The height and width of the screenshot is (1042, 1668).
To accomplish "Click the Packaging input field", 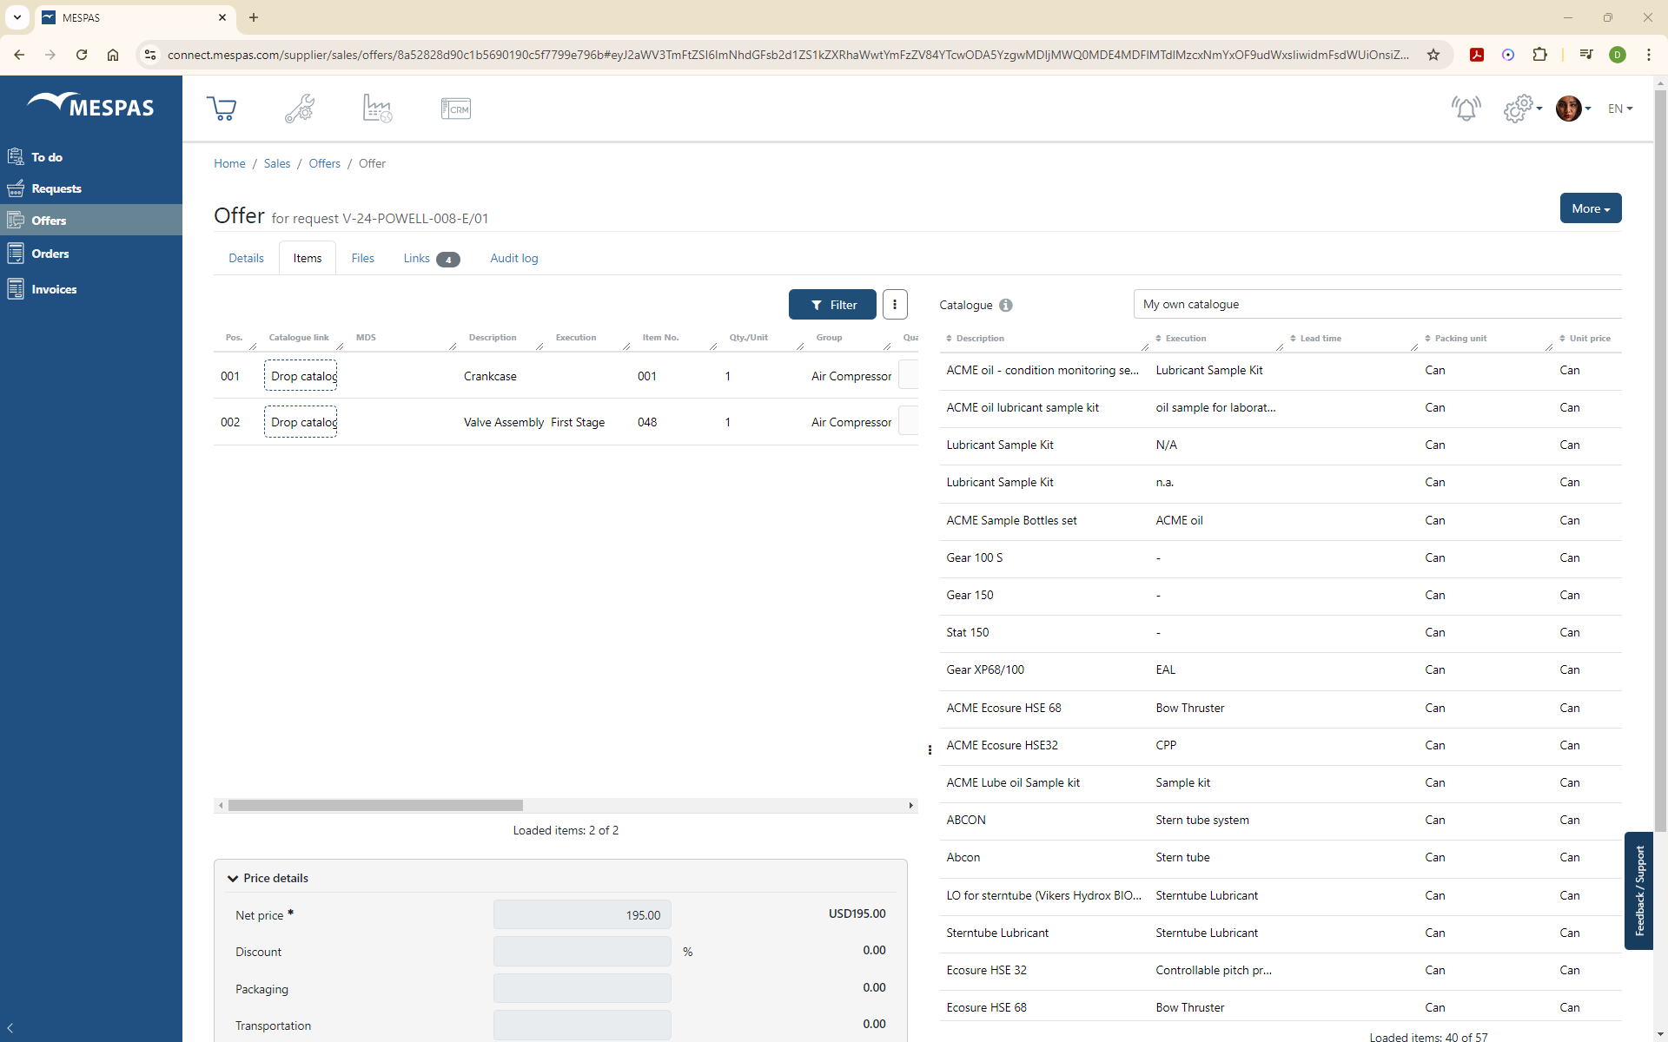I will (x=582, y=988).
